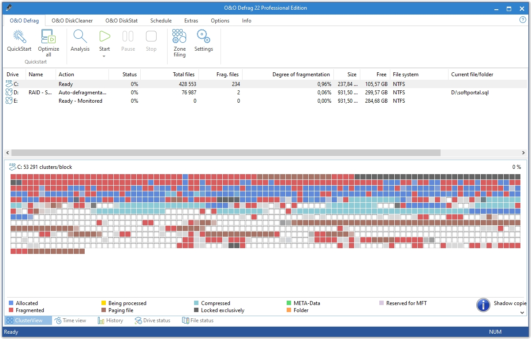
Task: Click the Fragmented red legend swatch
Action: pyautogui.click(x=11, y=310)
